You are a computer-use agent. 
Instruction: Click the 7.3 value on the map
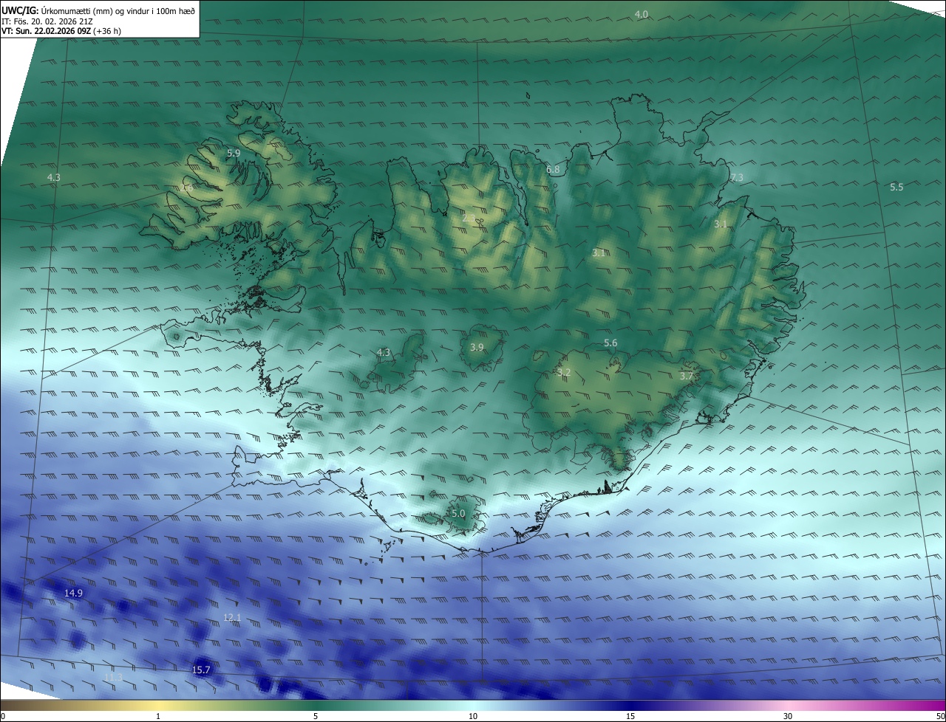coord(737,178)
